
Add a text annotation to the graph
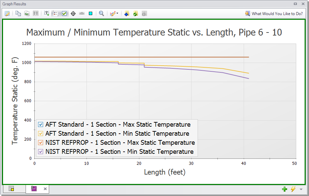(46, 13)
